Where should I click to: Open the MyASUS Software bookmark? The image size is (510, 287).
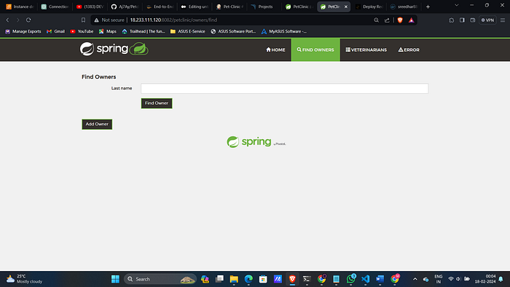coord(283,31)
